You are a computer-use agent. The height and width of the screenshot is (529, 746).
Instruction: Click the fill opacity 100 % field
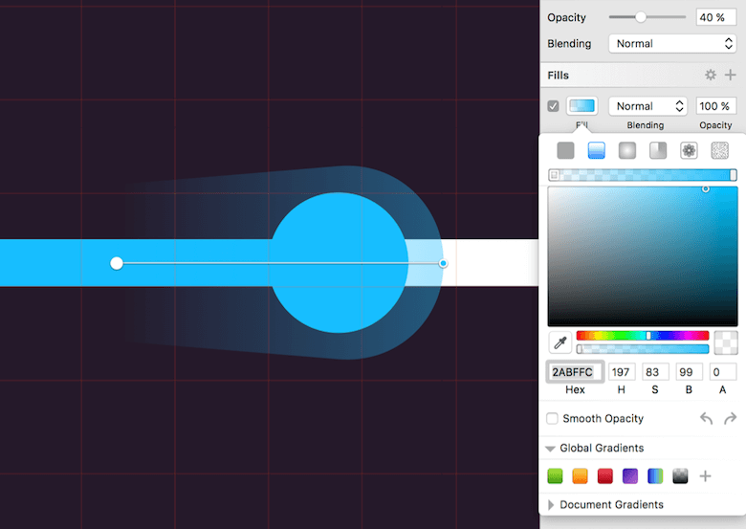pos(716,106)
